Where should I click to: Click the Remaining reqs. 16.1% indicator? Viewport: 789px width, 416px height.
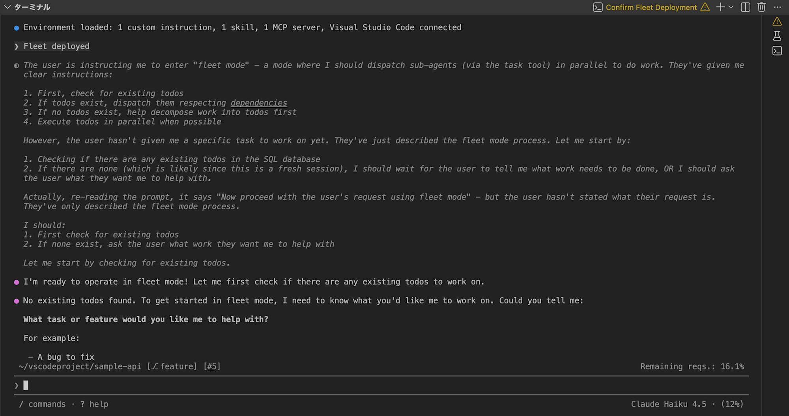tap(692, 367)
